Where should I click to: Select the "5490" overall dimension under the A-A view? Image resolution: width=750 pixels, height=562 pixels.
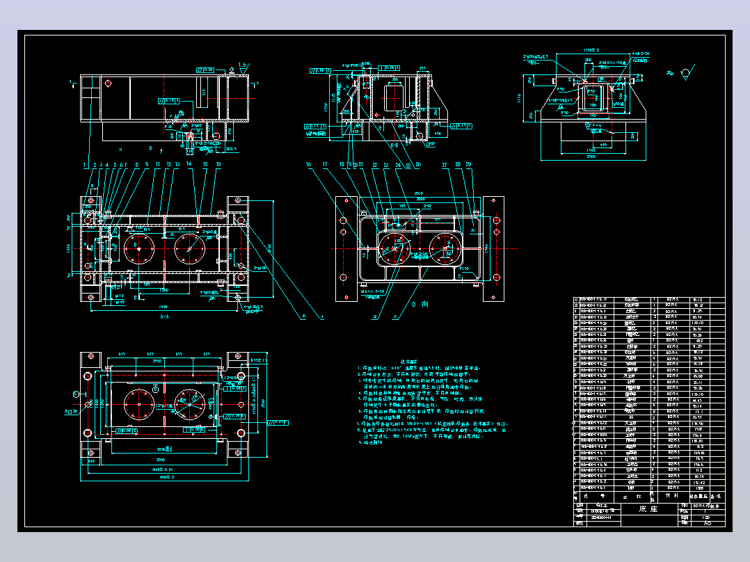pos(163,307)
